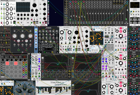Click the master fader on MixMaster

click(x=128, y=10)
